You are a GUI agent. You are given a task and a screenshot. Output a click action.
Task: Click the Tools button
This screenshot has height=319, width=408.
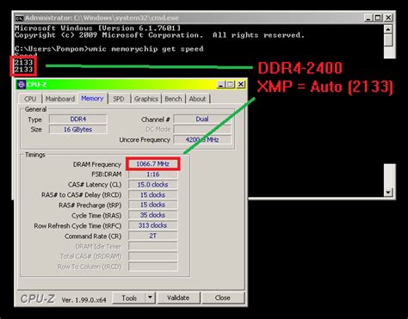point(129,298)
